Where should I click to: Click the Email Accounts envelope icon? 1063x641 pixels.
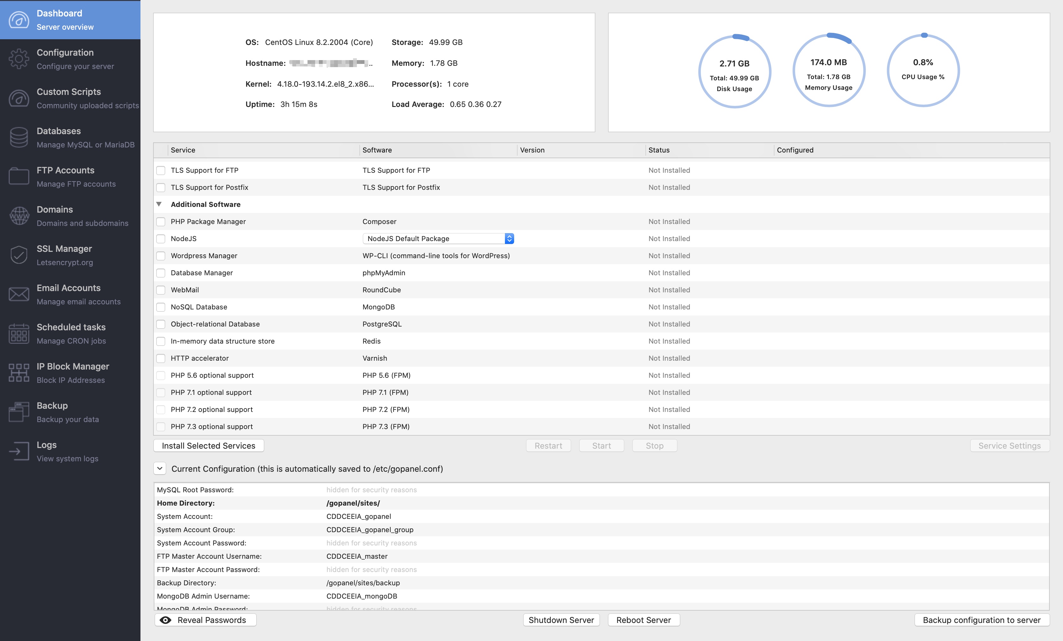(x=19, y=294)
